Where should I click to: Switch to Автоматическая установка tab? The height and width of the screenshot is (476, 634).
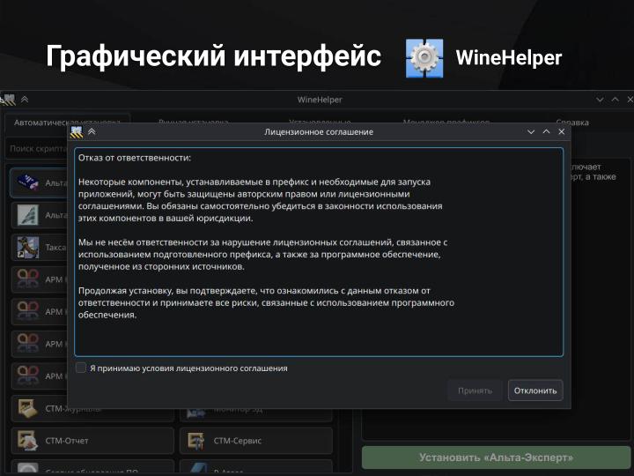pos(67,123)
